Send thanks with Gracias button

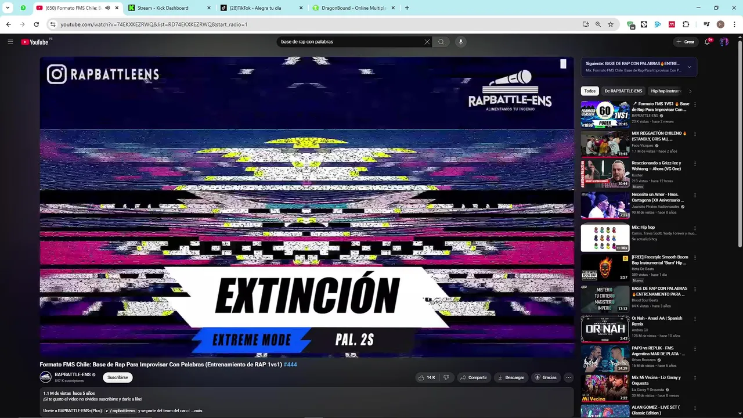click(x=545, y=377)
